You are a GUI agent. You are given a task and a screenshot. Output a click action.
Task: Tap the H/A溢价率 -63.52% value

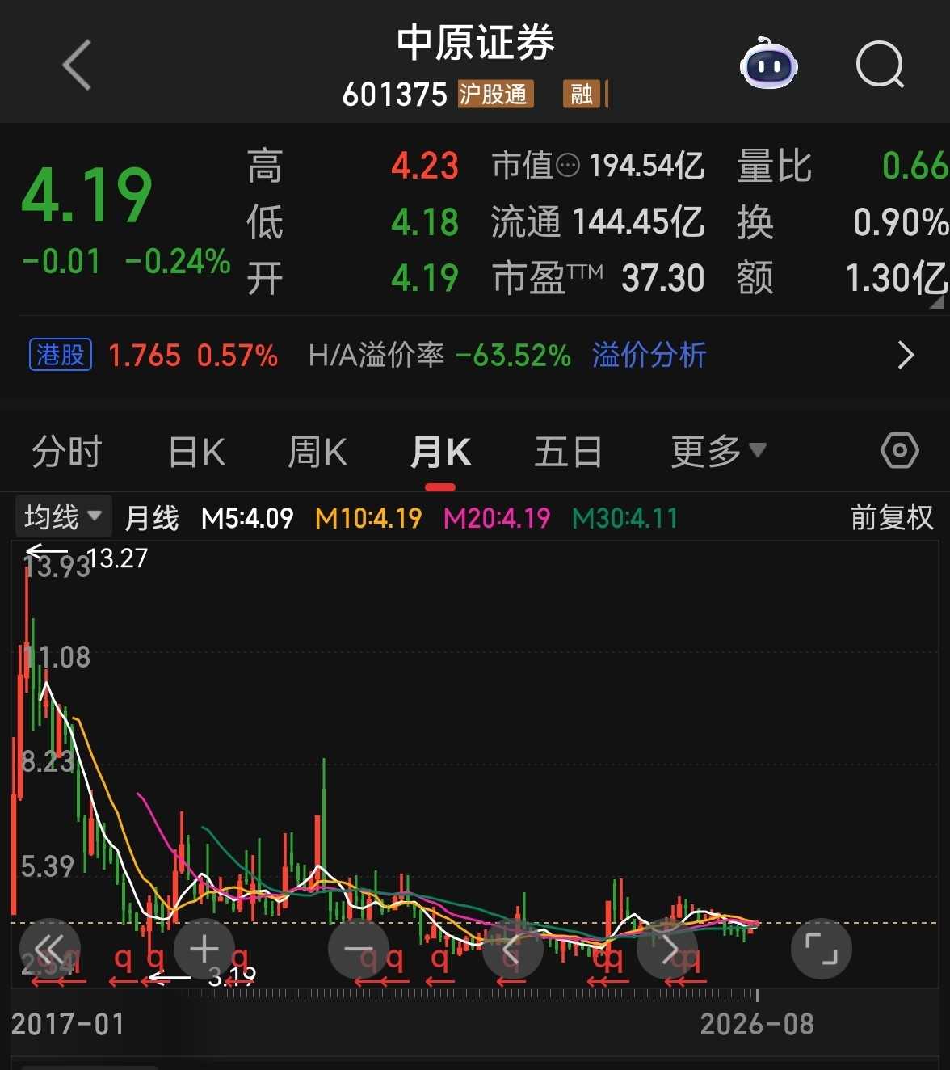tap(513, 356)
